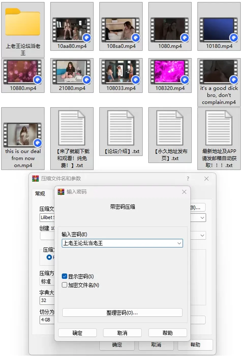Select the 108320.mp4 video file
This screenshot has width=244, height=356.
point(170,76)
